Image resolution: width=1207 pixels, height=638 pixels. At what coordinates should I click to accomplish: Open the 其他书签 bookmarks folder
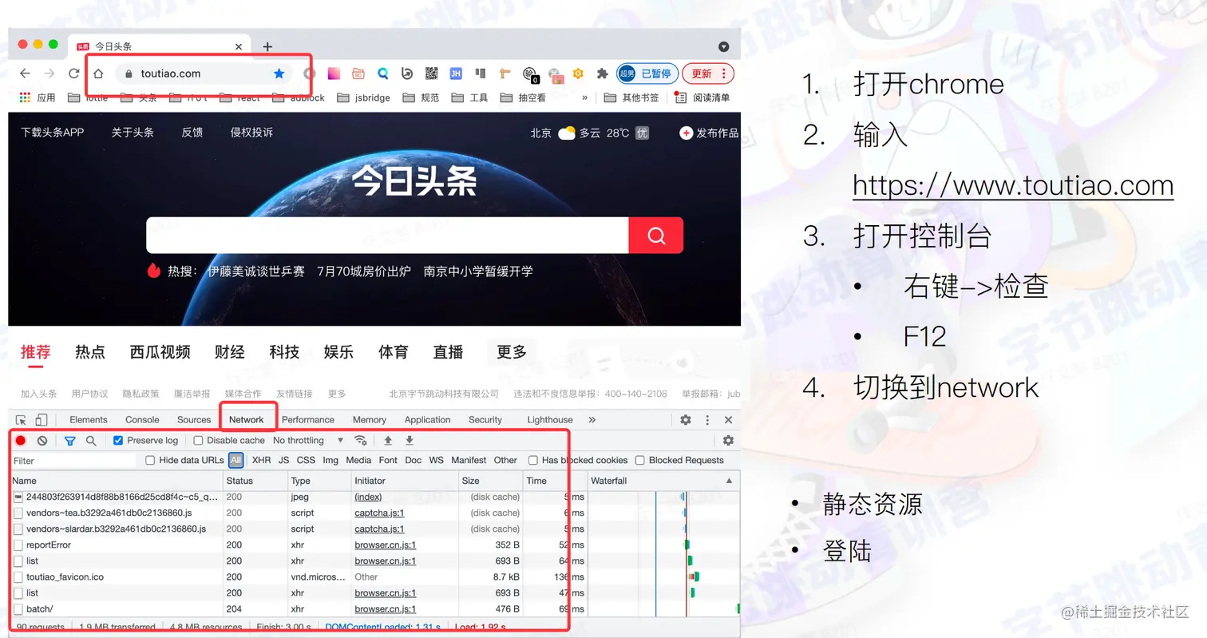pos(632,97)
